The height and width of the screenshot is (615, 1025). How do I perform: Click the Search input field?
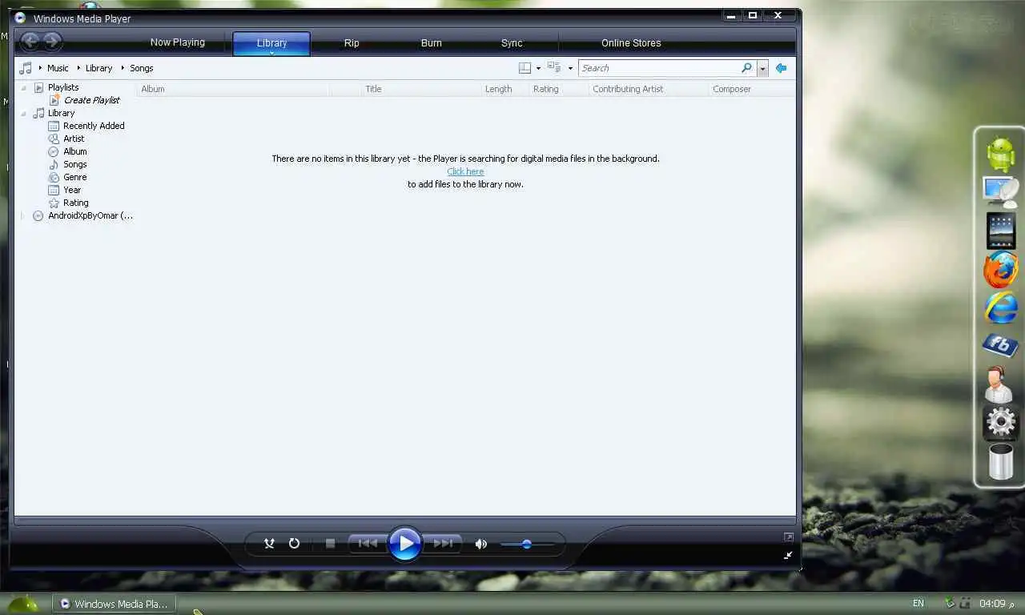(659, 68)
